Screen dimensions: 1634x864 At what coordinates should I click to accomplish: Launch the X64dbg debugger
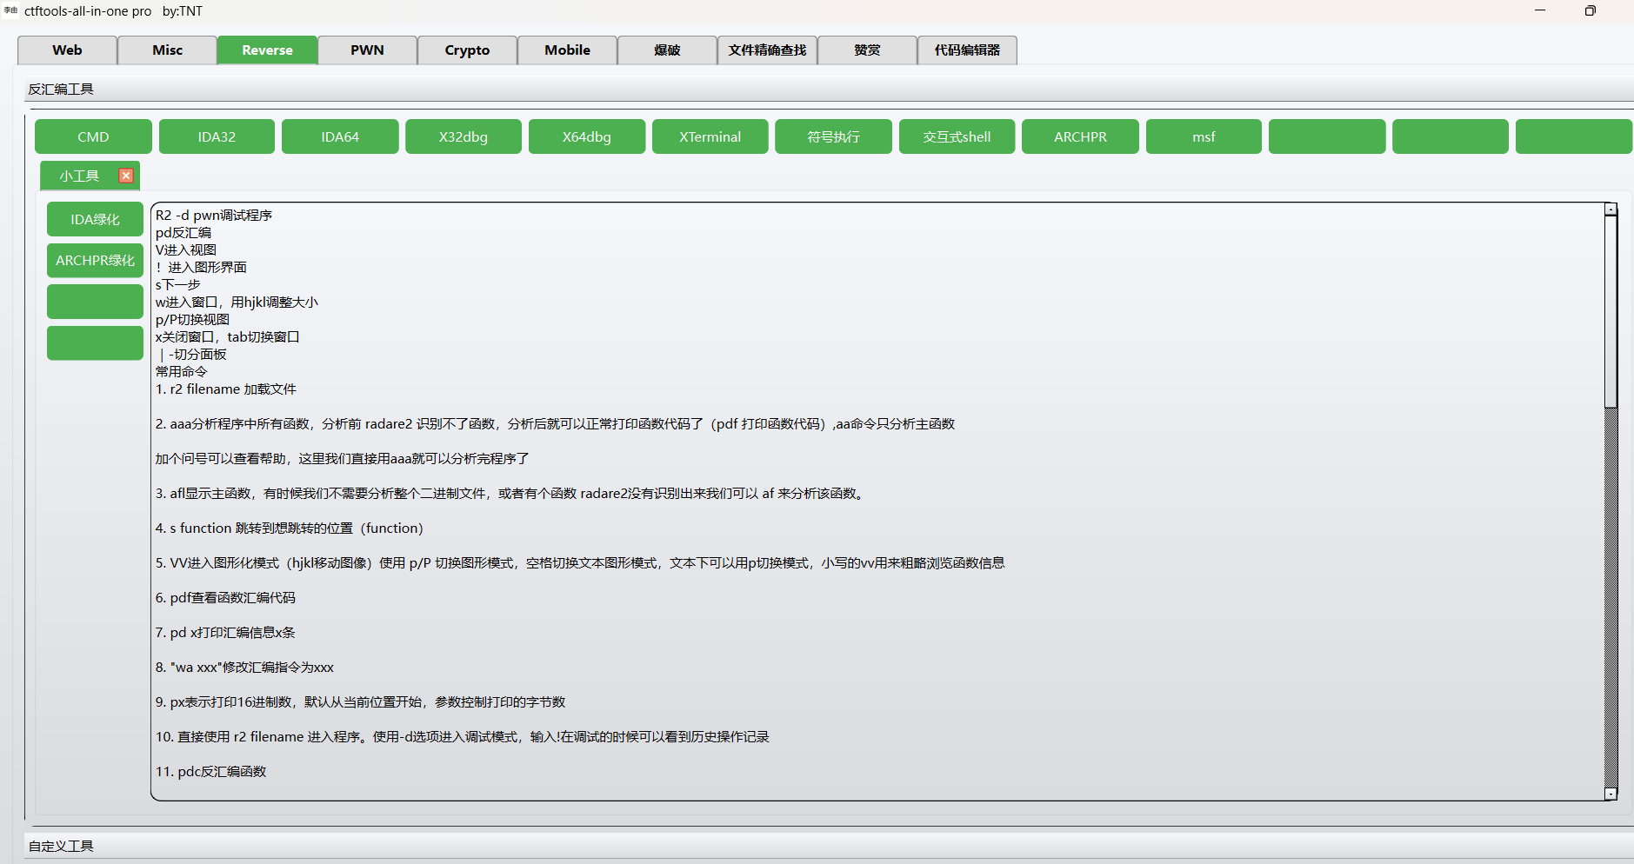(x=587, y=136)
